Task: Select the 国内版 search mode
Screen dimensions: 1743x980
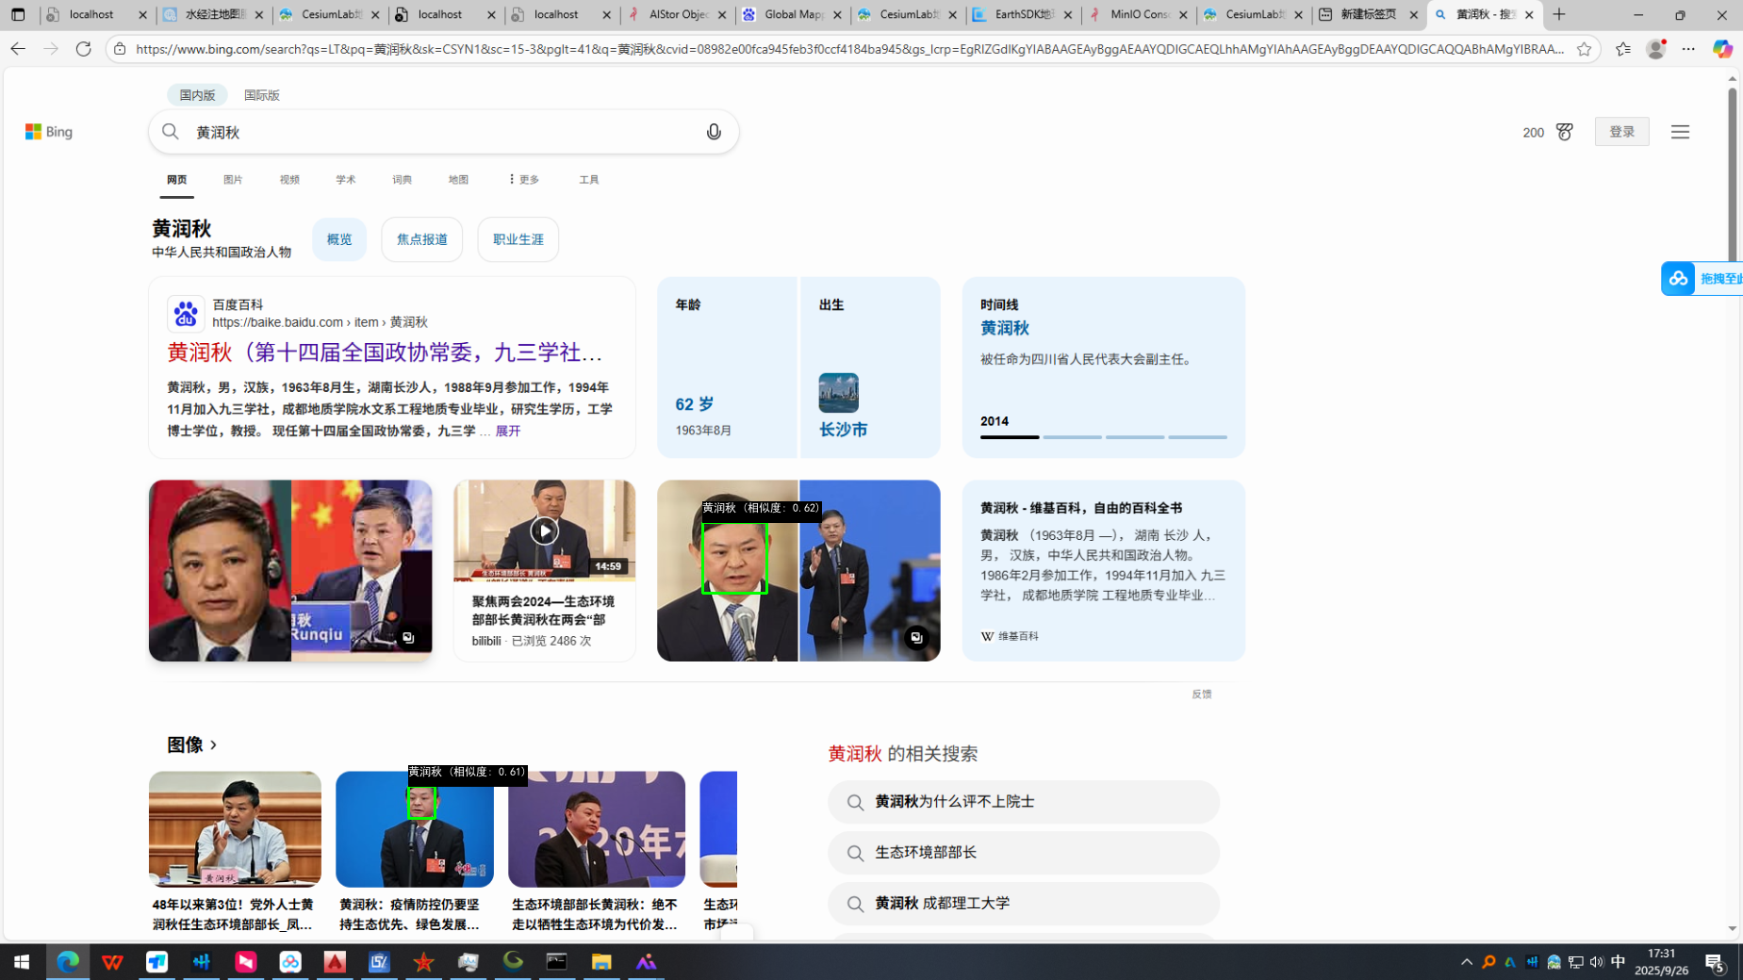Action: point(197,95)
